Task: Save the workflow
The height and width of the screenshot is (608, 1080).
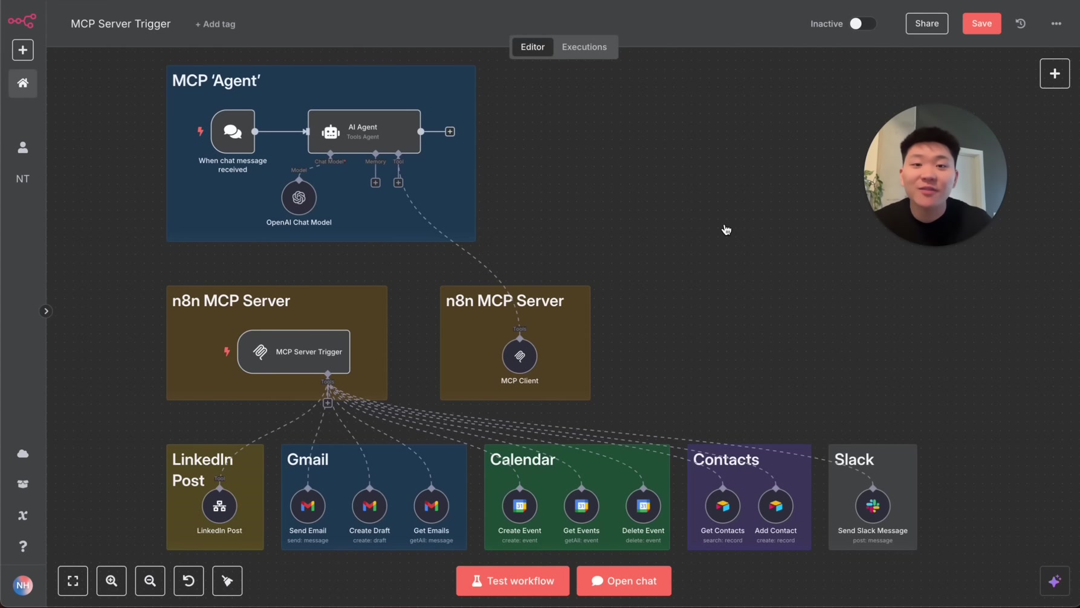Action: [x=981, y=24]
